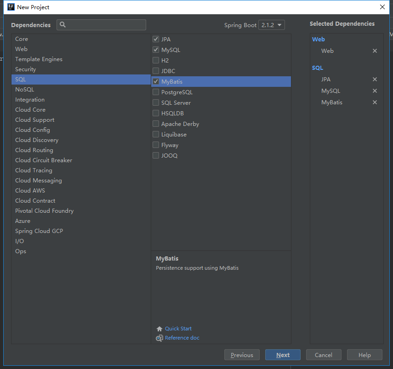Remove MyBatis from selected dependencies

pyautogui.click(x=375, y=102)
